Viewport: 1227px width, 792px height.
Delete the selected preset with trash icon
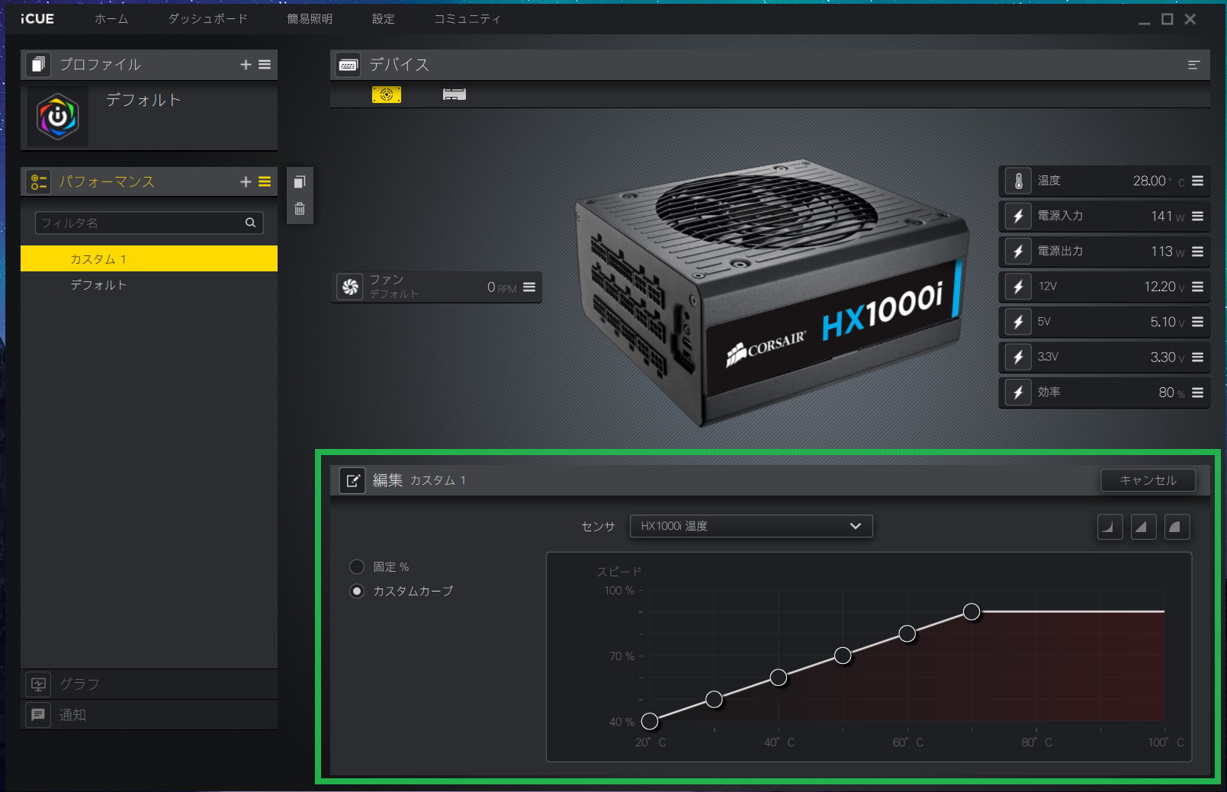click(300, 209)
